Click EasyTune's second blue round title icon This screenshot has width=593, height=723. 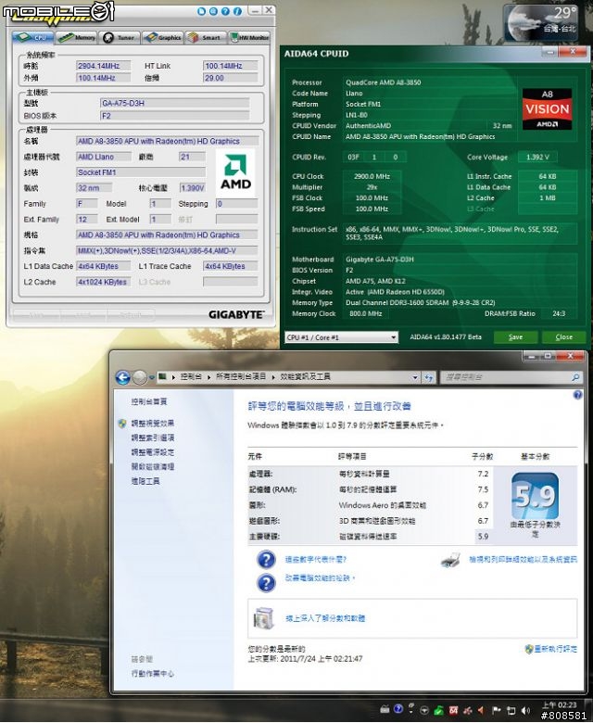pyautogui.click(x=213, y=11)
